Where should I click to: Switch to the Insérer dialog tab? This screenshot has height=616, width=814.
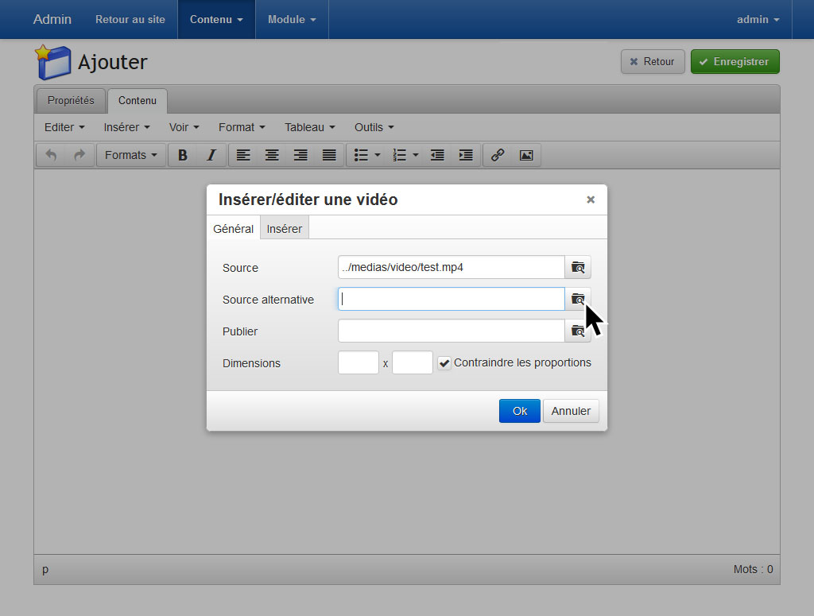[284, 229]
